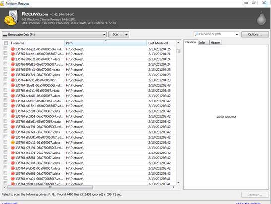Select file row 135764ec0951-06a070065067

(90, 116)
